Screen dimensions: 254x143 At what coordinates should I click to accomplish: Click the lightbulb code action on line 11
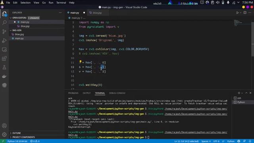pyautogui.click(x=80, y=62)
